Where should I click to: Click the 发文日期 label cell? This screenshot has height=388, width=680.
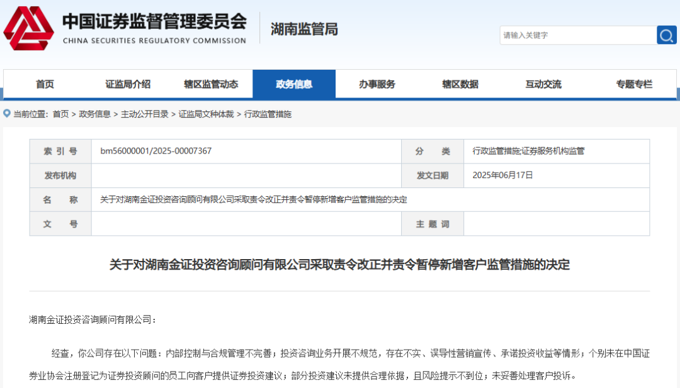click(x=433, y=175)
